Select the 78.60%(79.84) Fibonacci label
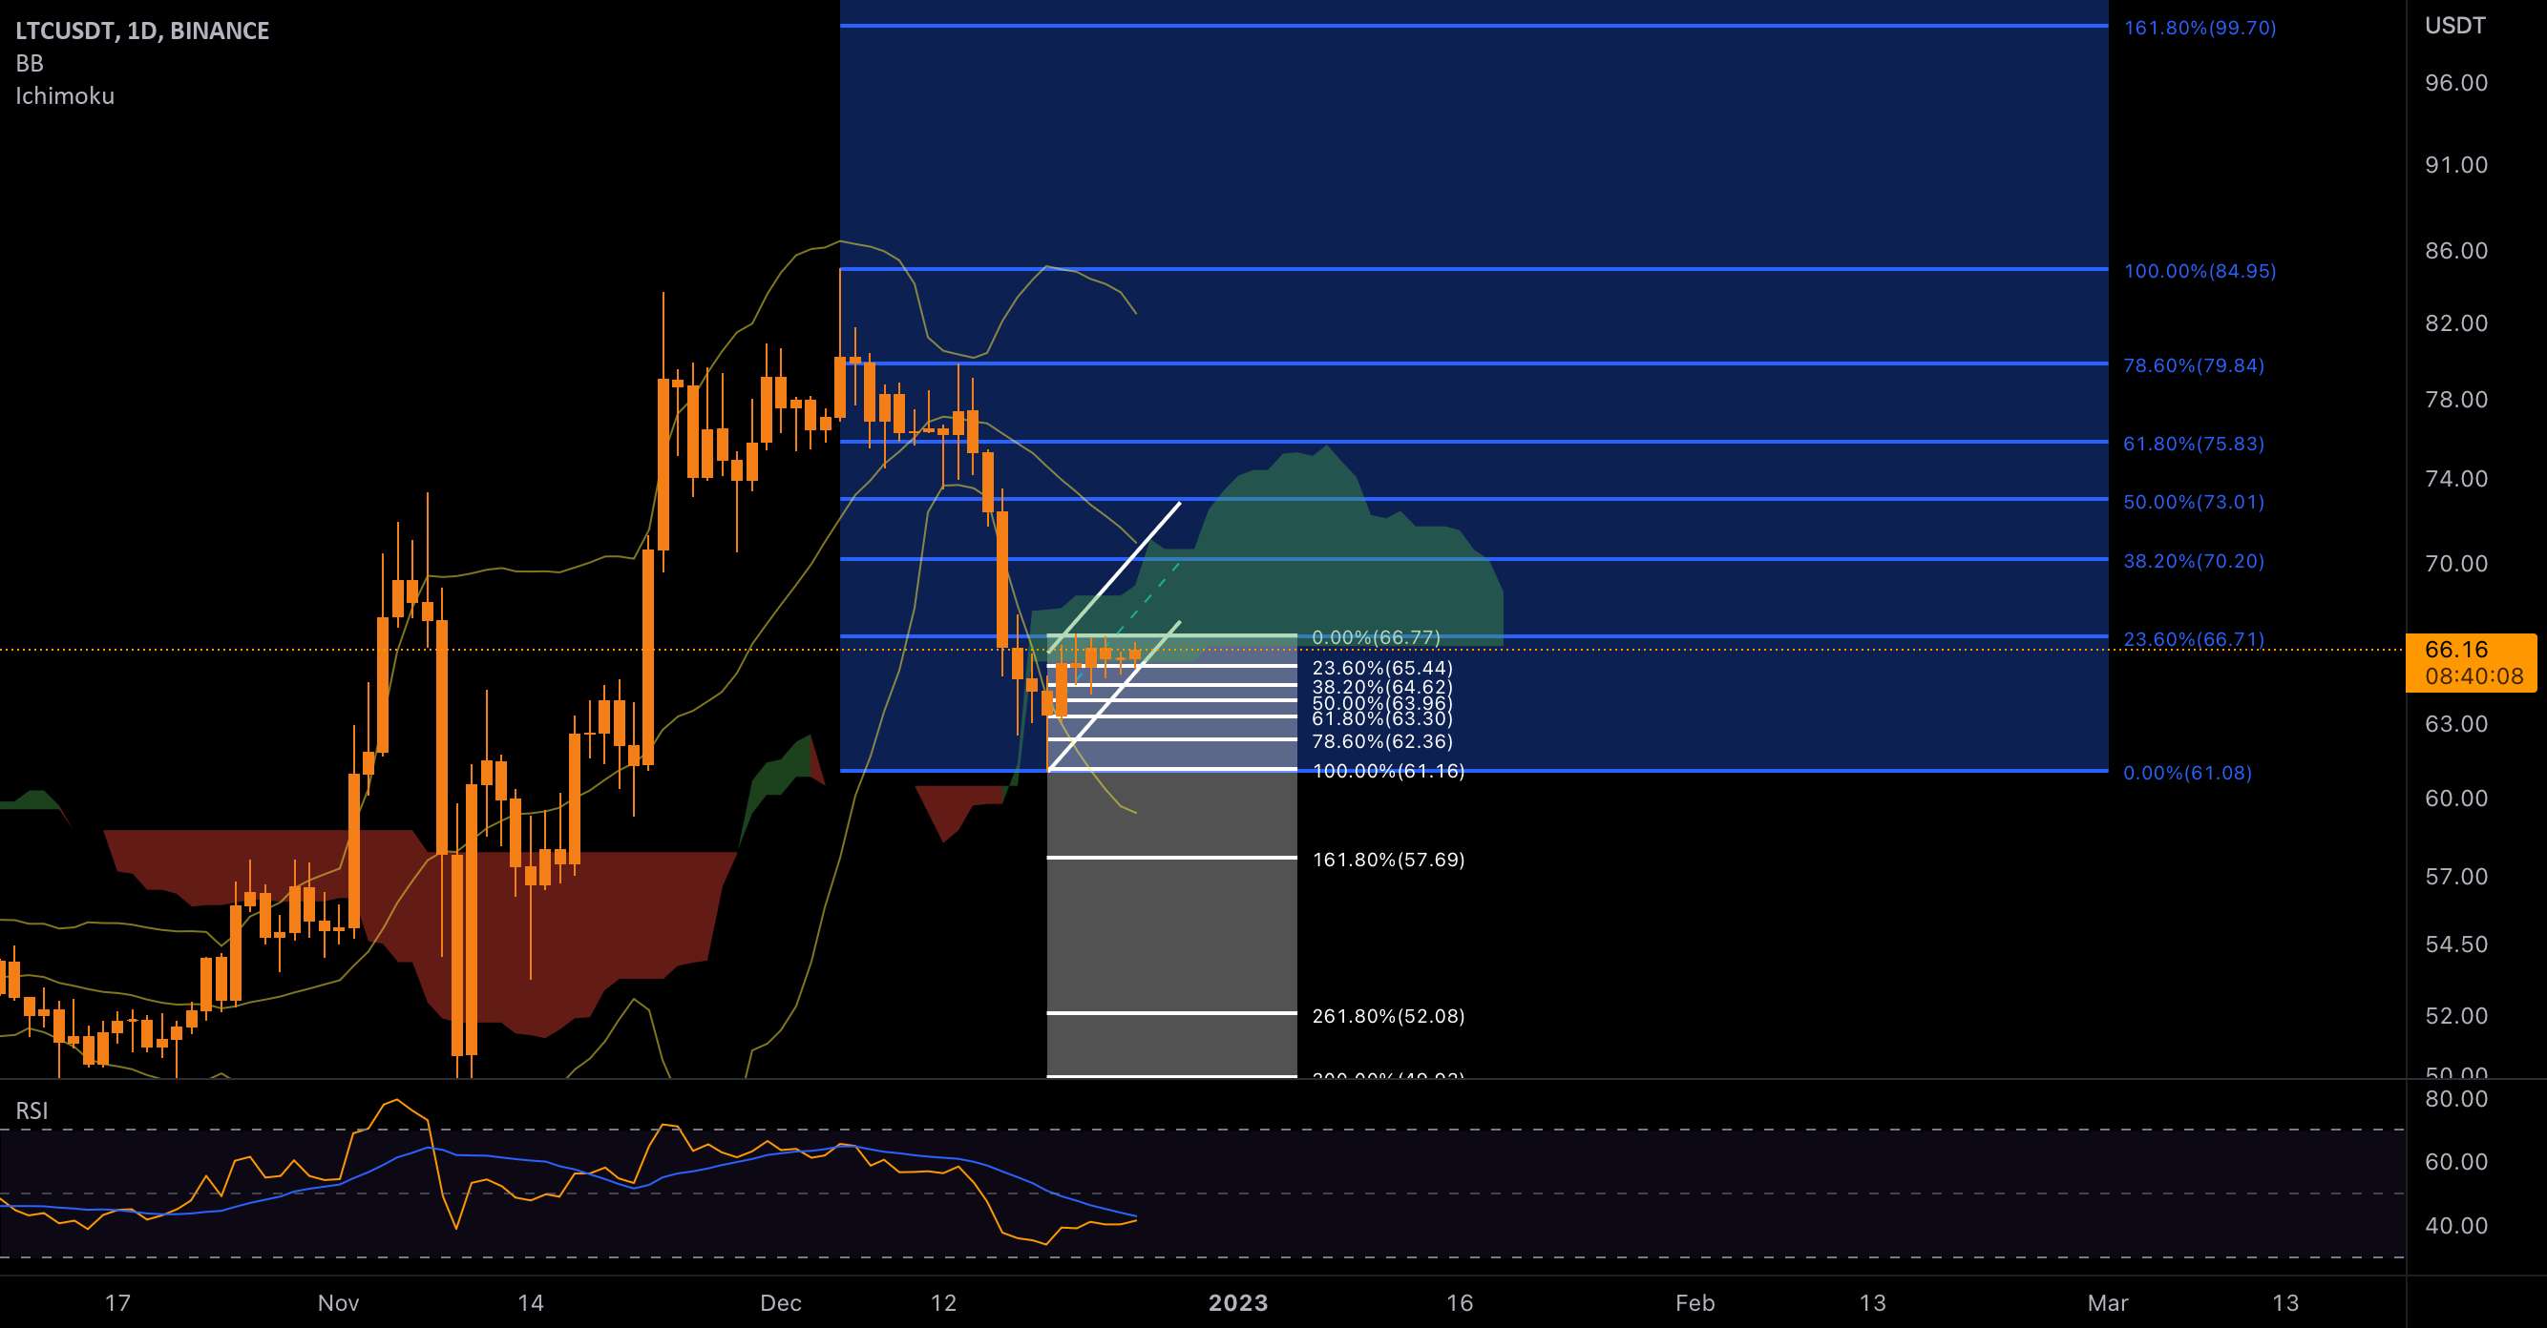 [2194, 365]
